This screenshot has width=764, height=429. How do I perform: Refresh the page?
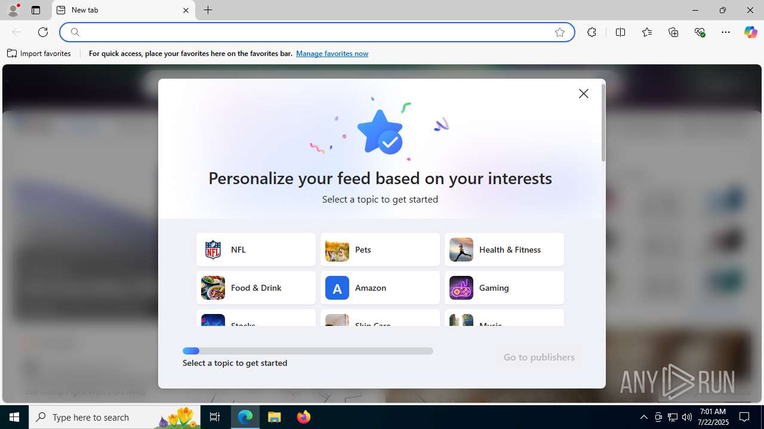click(x=43, y=32)
